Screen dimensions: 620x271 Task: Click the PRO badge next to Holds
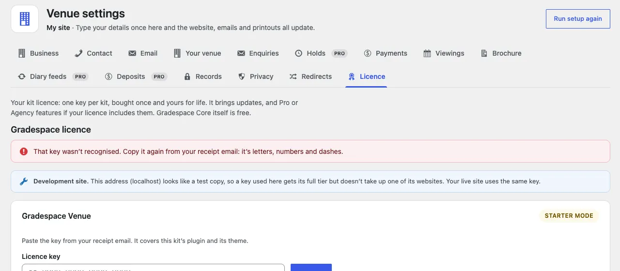[x=340, y=53]
